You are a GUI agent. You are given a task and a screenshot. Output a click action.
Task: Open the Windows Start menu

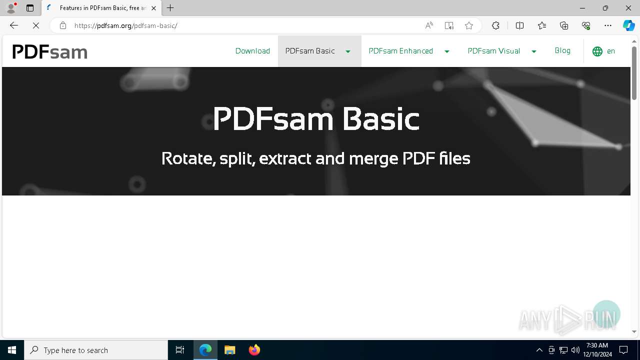12,350
